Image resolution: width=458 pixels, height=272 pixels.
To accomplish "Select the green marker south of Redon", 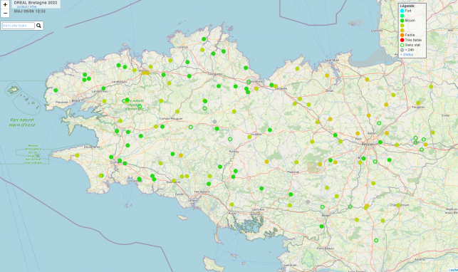I will pyautogui.click(x=321, y=226).
